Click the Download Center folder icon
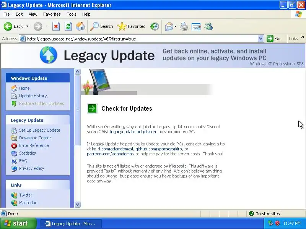Viewport: 306px width, 229px height. [x=14, y=138]
